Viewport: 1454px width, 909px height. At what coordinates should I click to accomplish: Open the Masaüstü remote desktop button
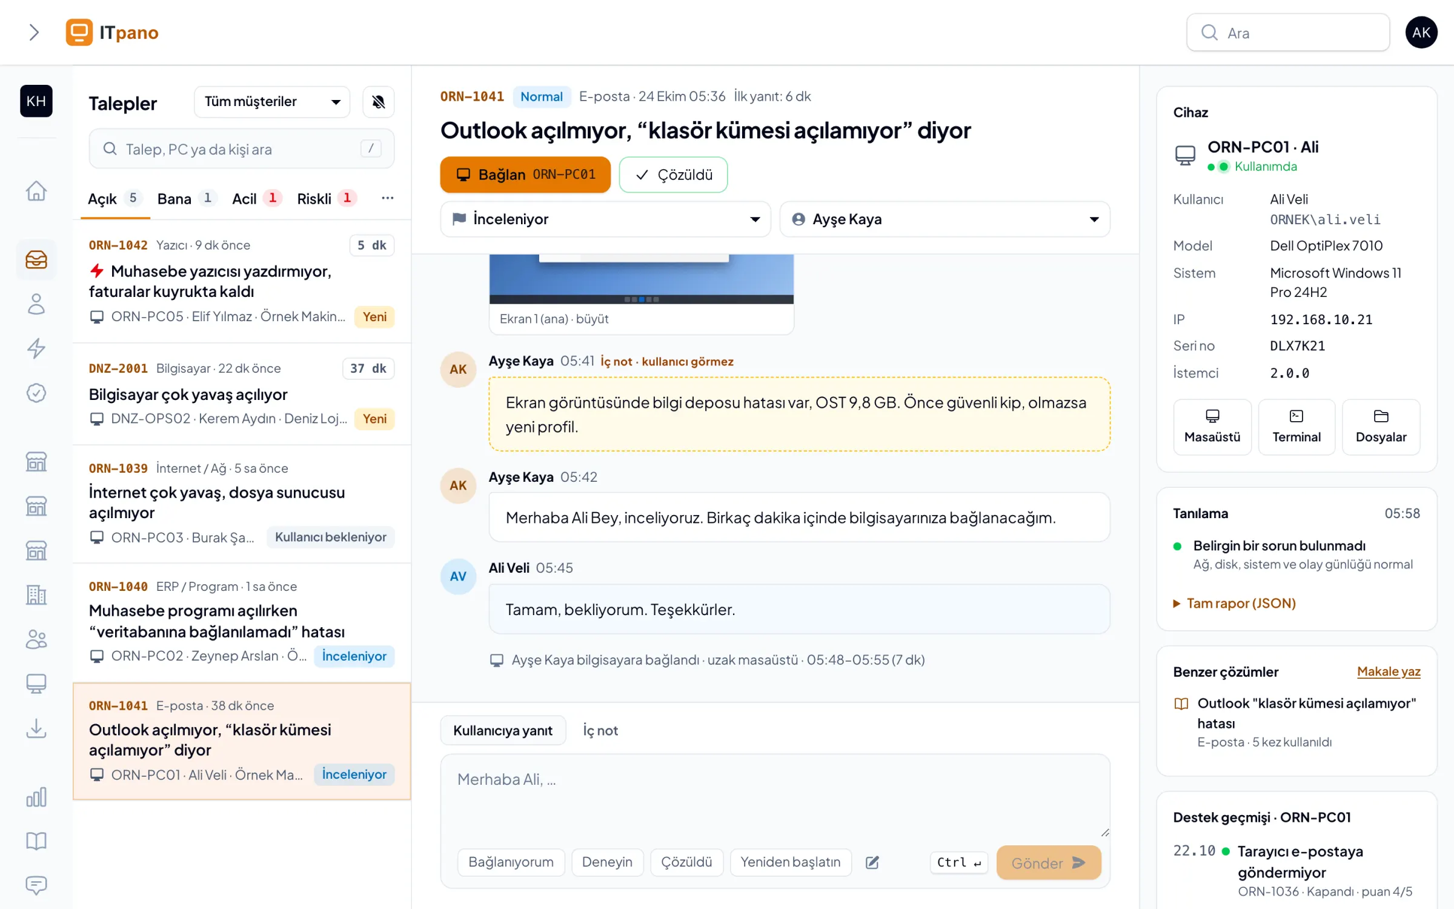[x=1212, y=427]
